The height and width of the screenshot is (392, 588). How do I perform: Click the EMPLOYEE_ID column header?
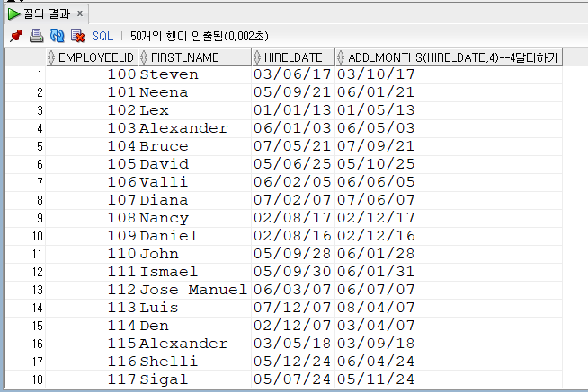[92, 57]
